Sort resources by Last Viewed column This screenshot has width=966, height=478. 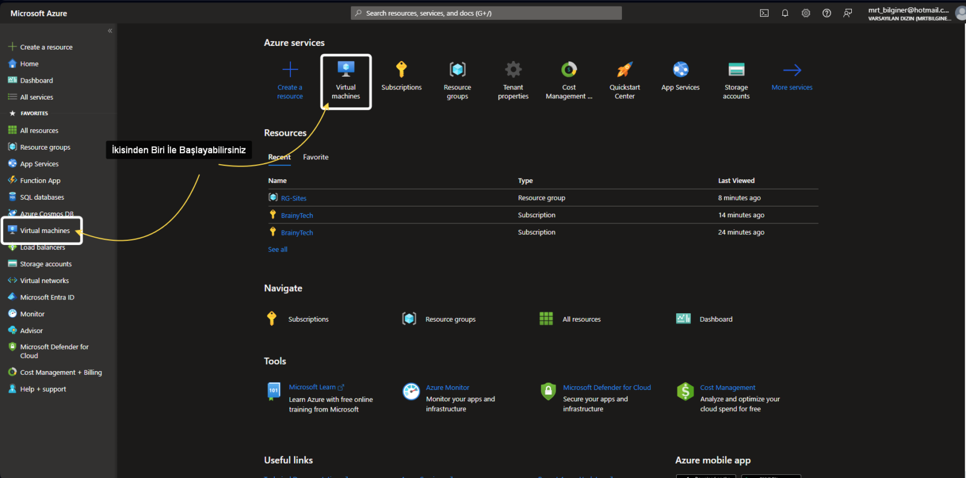pos(736,180)
